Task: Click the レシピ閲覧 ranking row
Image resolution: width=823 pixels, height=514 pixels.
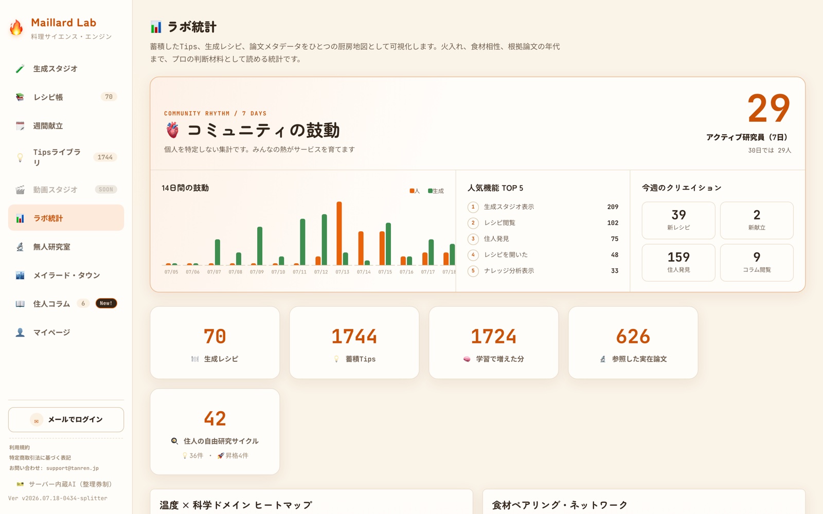Action: point(543,223)
